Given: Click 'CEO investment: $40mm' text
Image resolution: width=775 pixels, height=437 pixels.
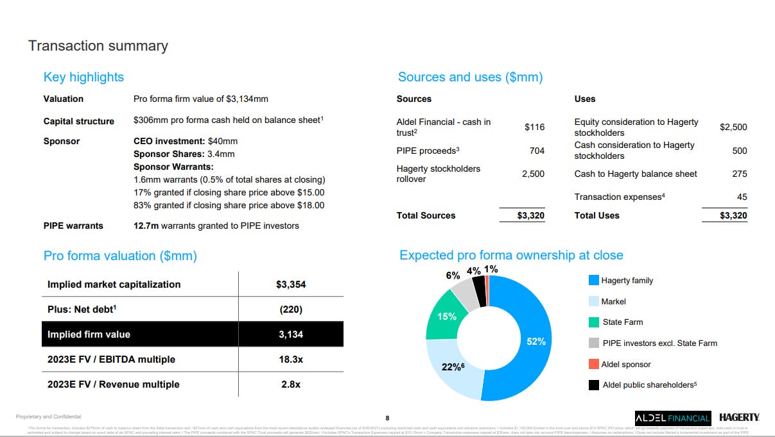Looking at the screenshot, I should (x=186, y=141).
